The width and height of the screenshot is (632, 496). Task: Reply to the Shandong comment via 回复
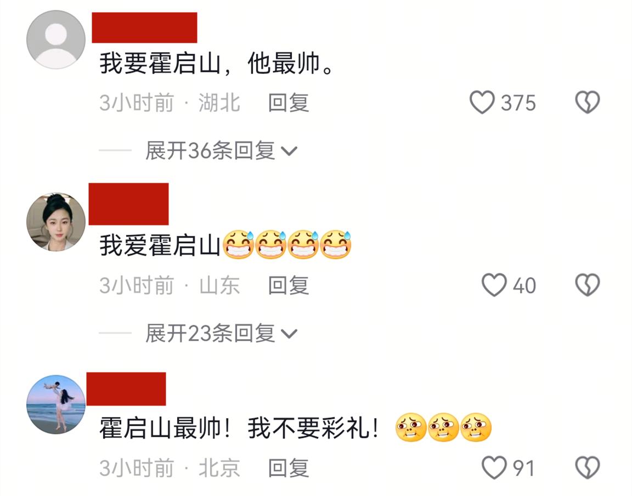tap(289, 285)
